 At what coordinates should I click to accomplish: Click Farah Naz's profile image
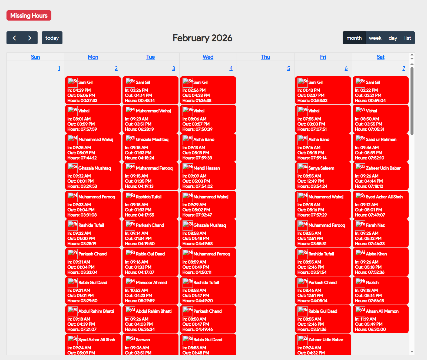(360, 224)
